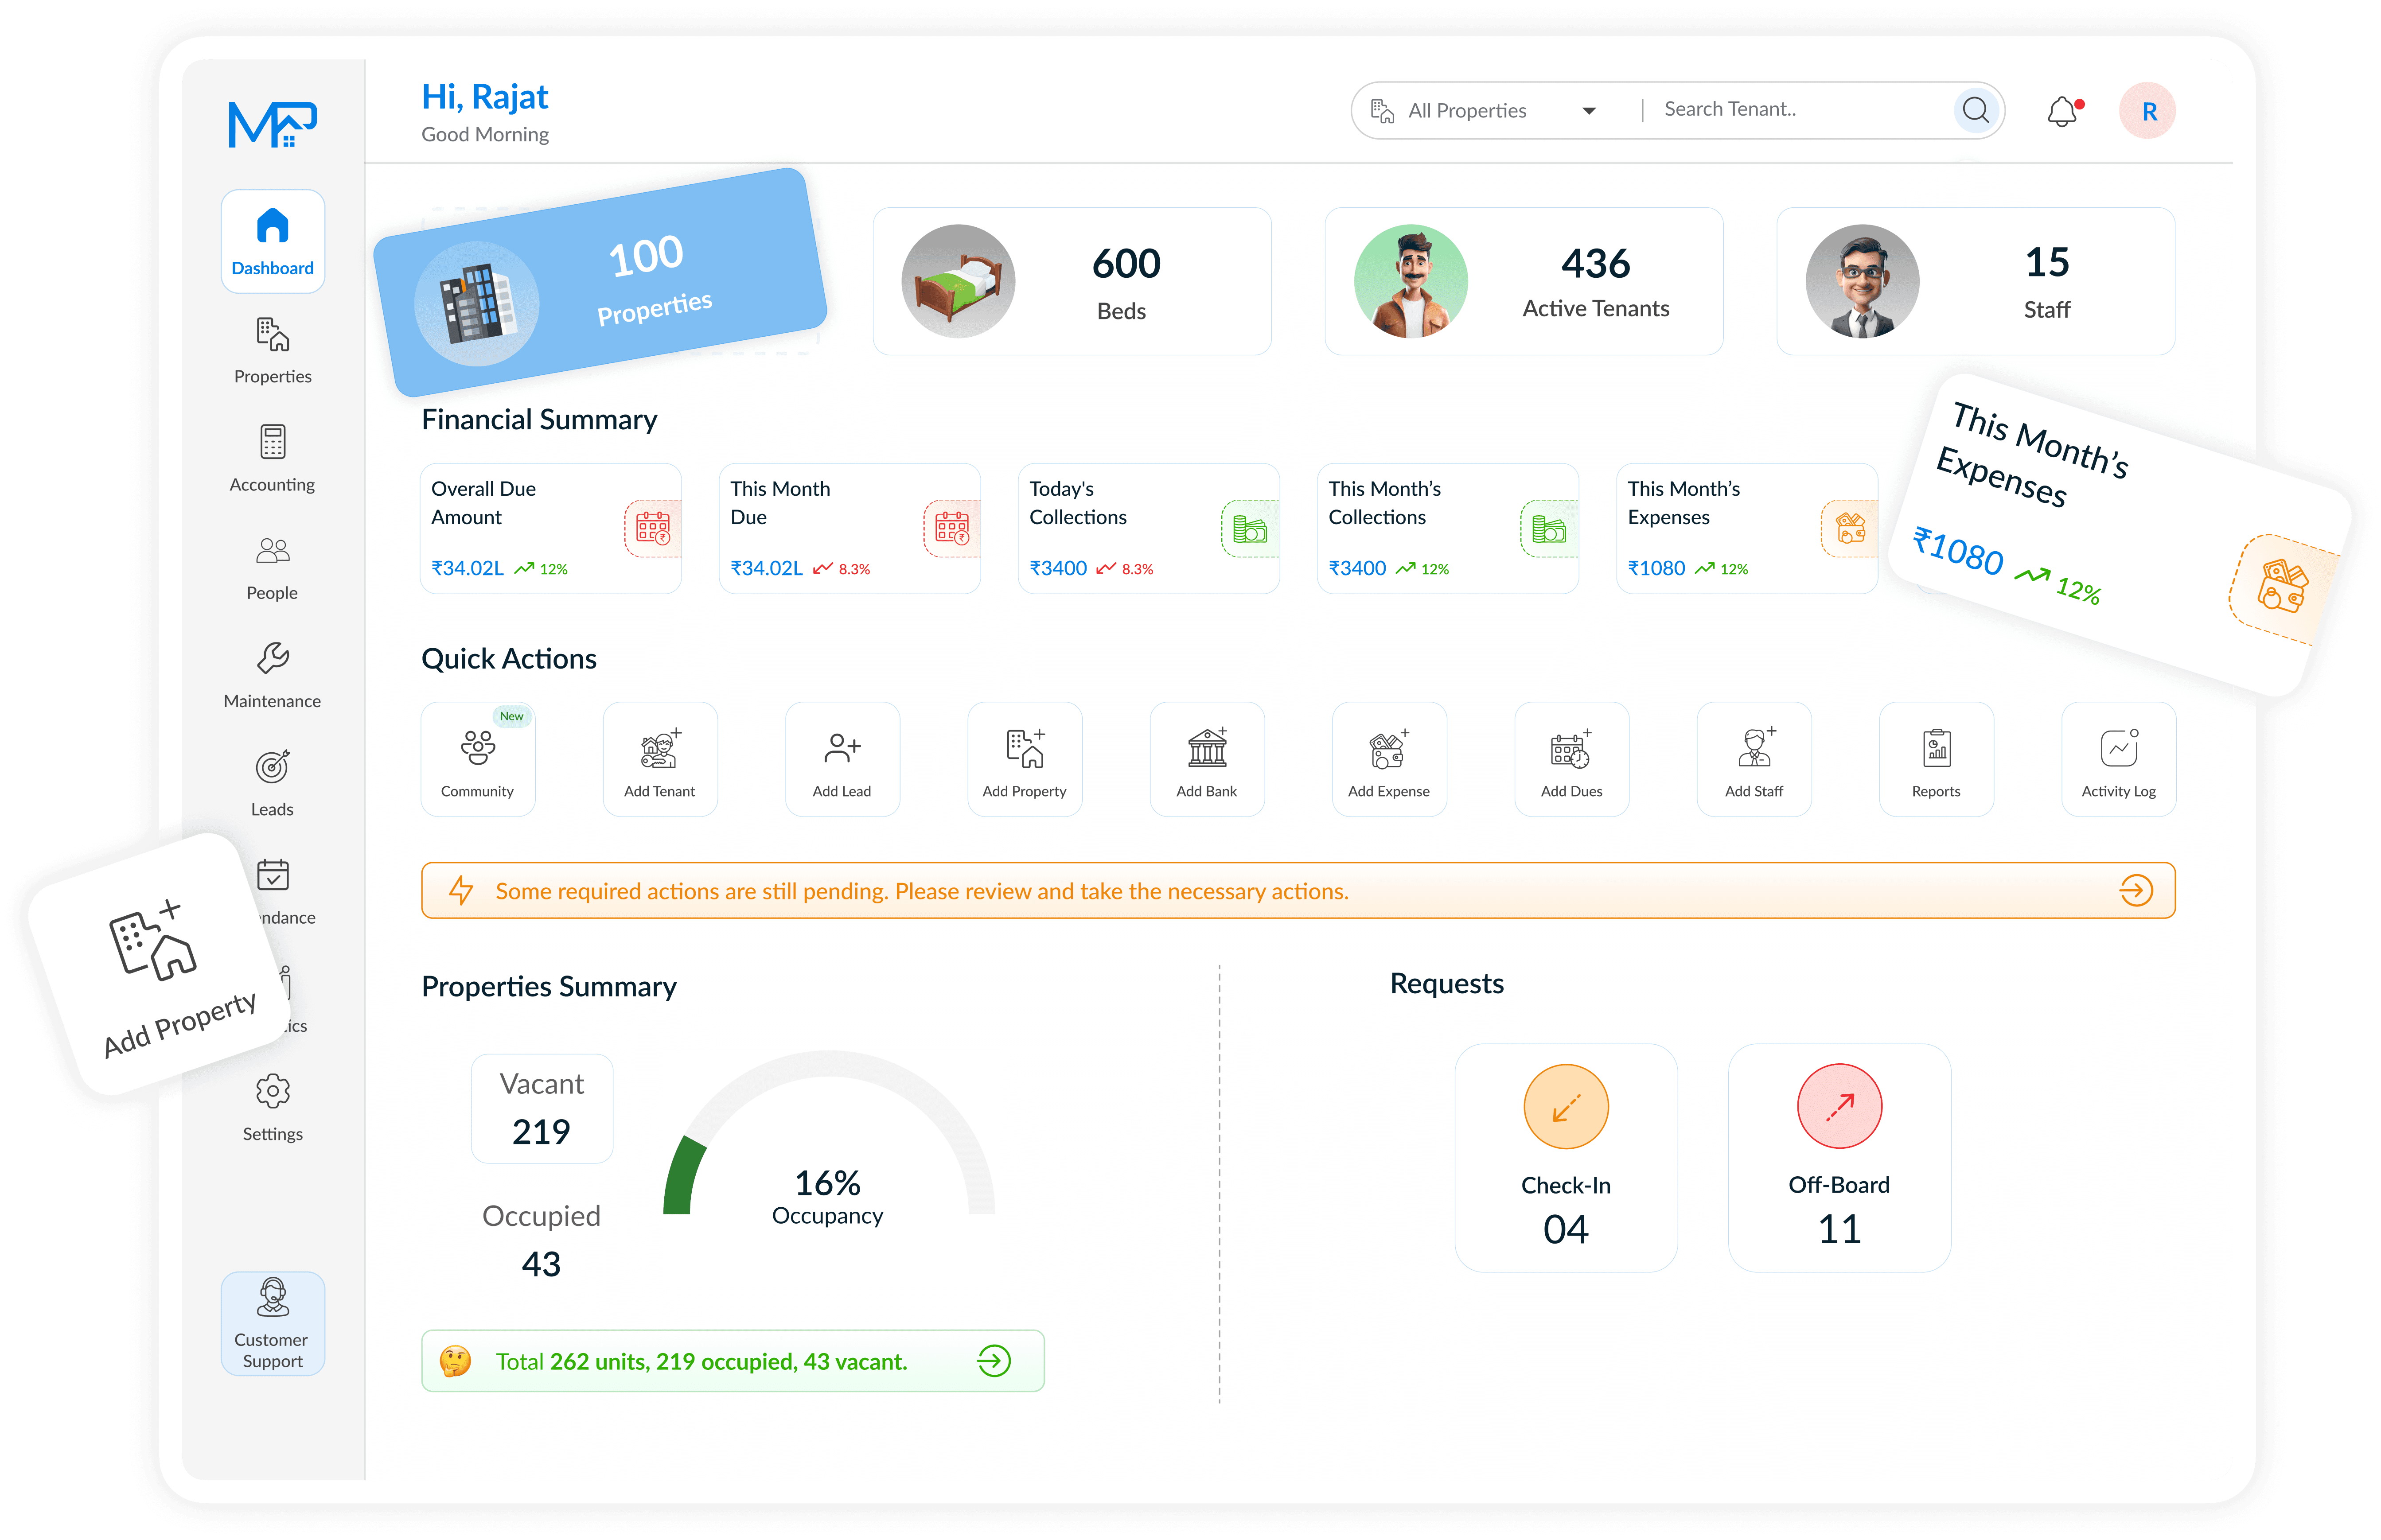Open the Check-In requests card
The height and width of the screenshot is (1540, 2381).
pos(1566,1158)
